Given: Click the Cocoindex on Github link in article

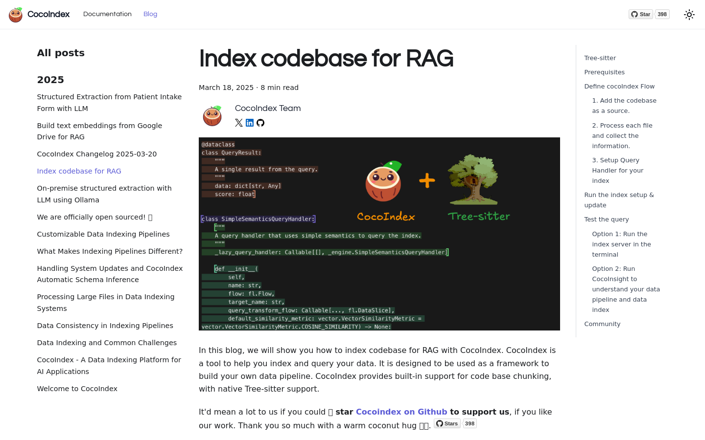Looking at the screenshot, I should (x=401, y=412).
